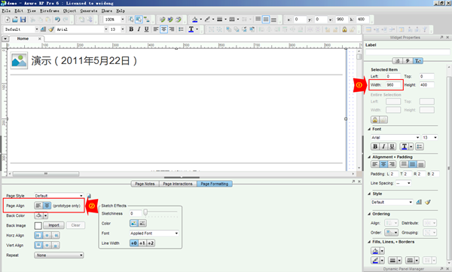Click Italic button in Widget Properties Font section
Viewport: 452px width, 272px height.
[x=383, y=146]
